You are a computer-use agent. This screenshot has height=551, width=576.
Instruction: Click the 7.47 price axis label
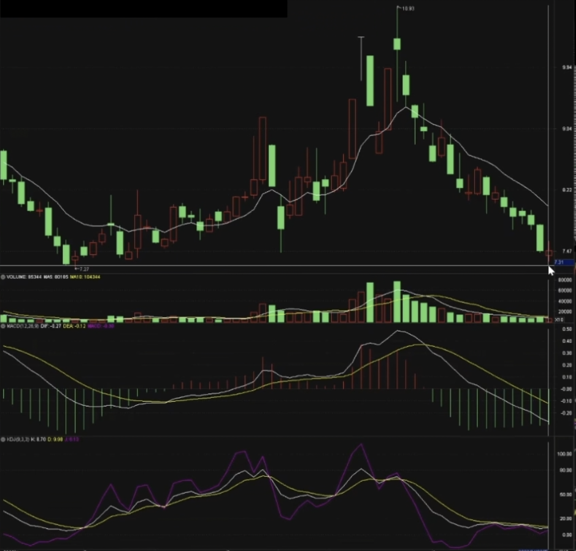click(x=567, y=251)
